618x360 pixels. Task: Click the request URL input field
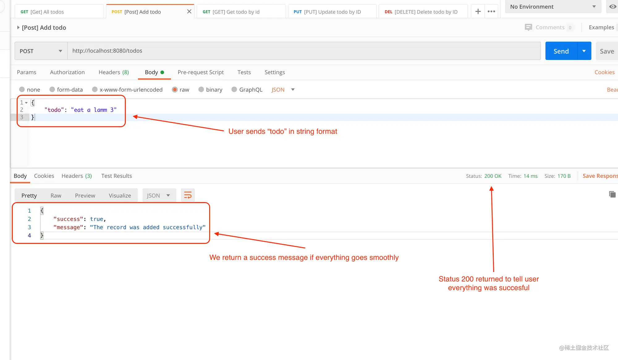(304, 51)
